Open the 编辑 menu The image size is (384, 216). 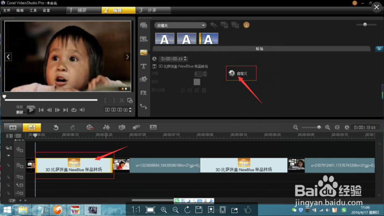click(x=20, y=10)
